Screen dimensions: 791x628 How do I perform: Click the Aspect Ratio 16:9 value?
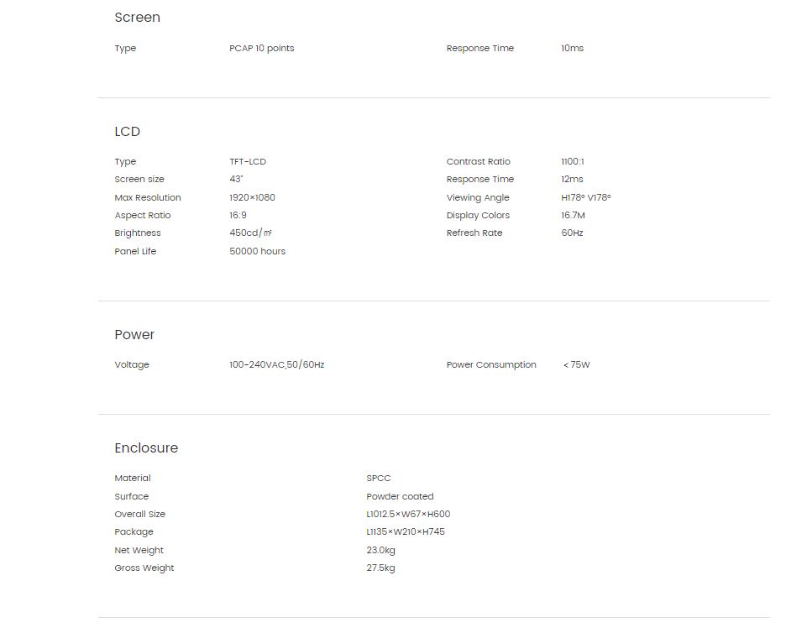point(238,215)
